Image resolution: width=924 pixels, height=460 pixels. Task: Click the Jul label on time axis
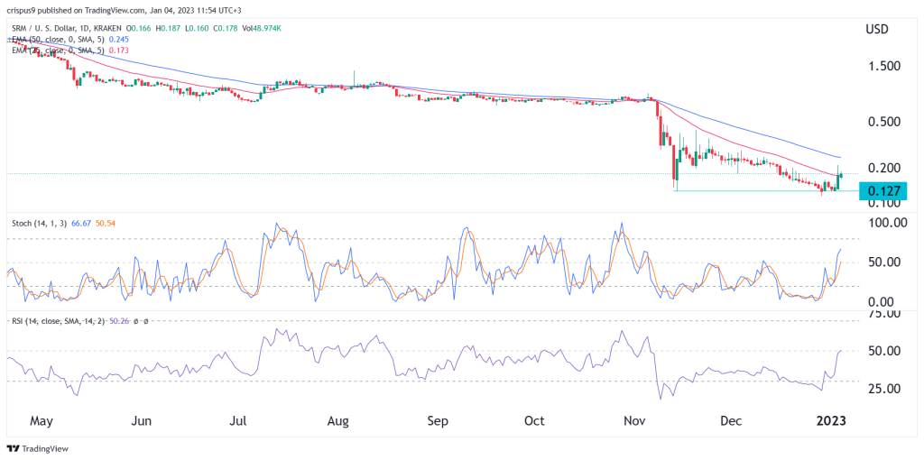[239, 422]
